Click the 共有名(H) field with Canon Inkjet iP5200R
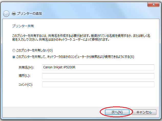The width and height of the screenshot is (162, 121). coord(98,67)
